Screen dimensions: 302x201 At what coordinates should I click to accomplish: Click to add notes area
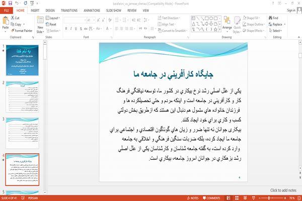point(283,190)
